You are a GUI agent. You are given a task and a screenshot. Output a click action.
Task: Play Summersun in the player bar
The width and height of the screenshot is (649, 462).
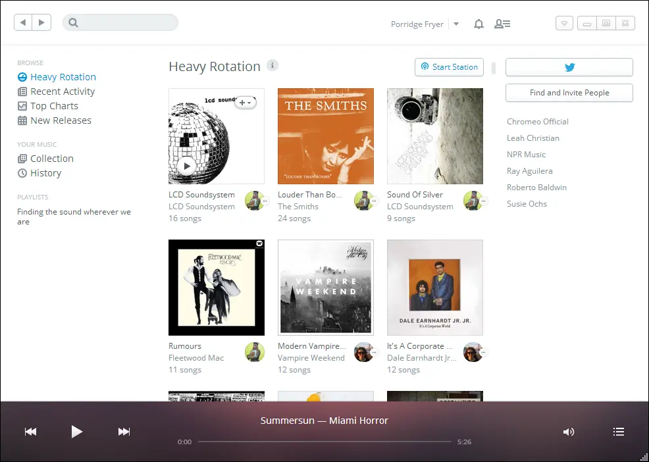coord(76,432)
